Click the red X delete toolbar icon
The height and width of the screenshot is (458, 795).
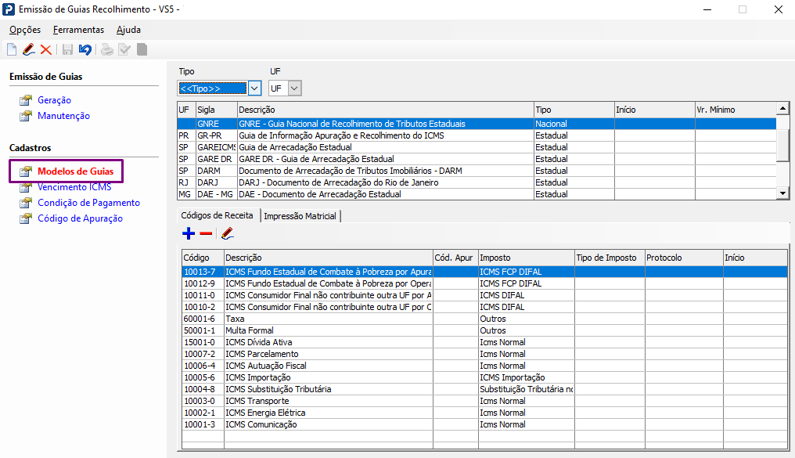tap(46, 49)
